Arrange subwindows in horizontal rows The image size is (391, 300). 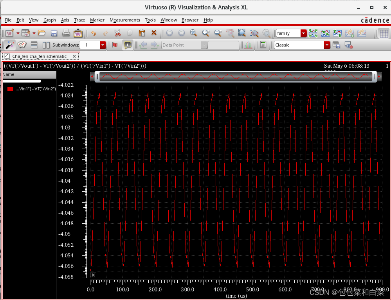click(34, 45)
